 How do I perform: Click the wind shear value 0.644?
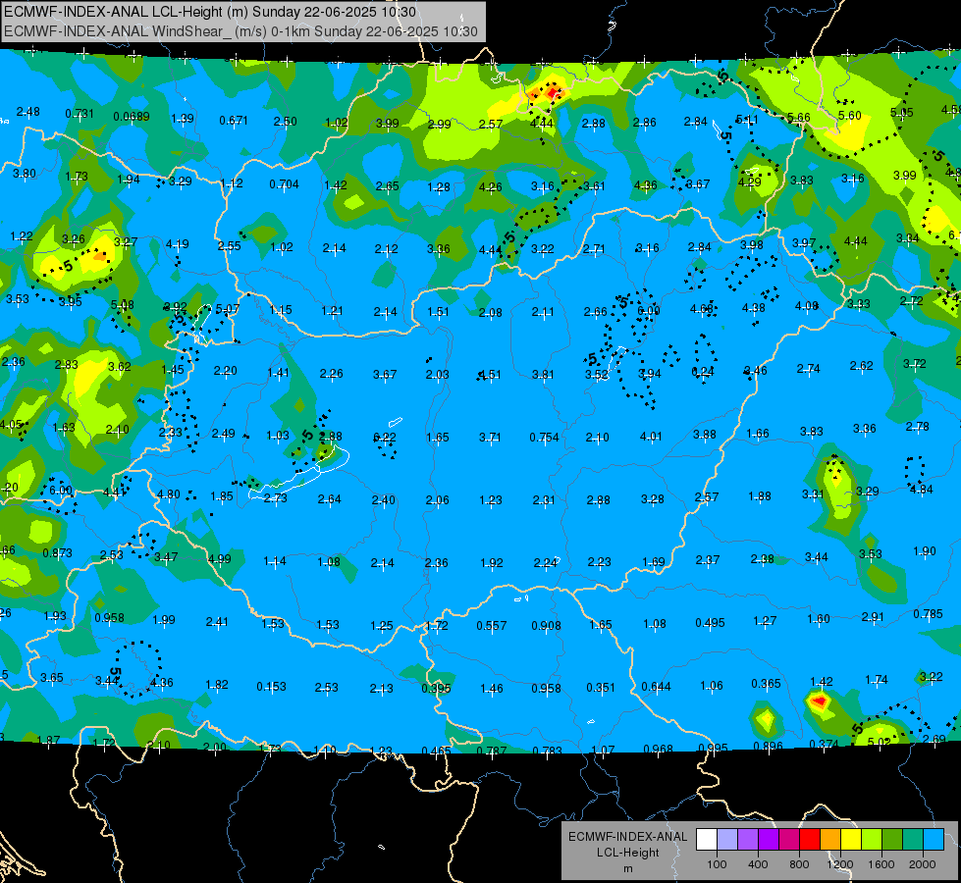[x=656, y=687]
